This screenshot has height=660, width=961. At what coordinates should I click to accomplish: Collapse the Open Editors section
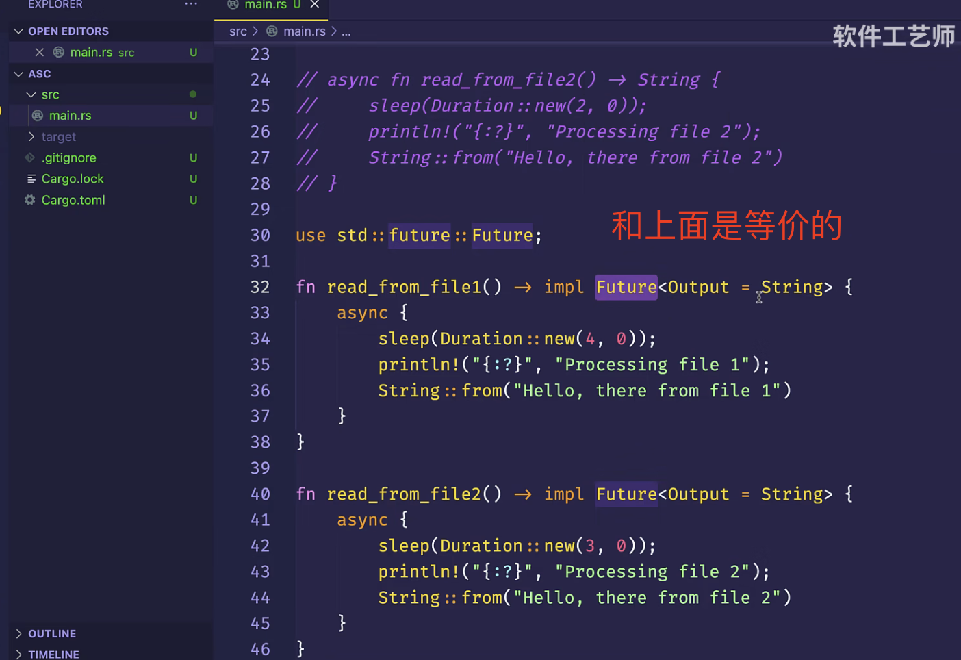coord(19,31)
